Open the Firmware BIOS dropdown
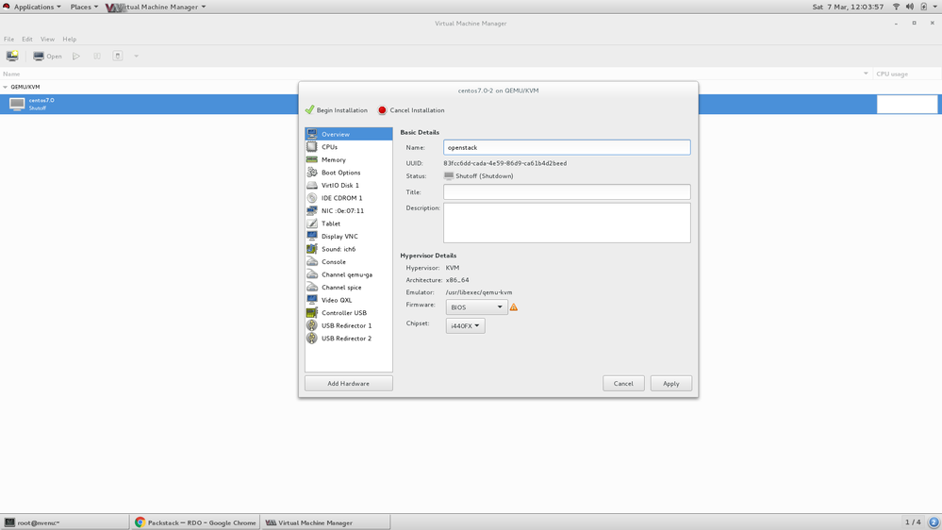Screen dimensions: 942x530 (476, 307)
